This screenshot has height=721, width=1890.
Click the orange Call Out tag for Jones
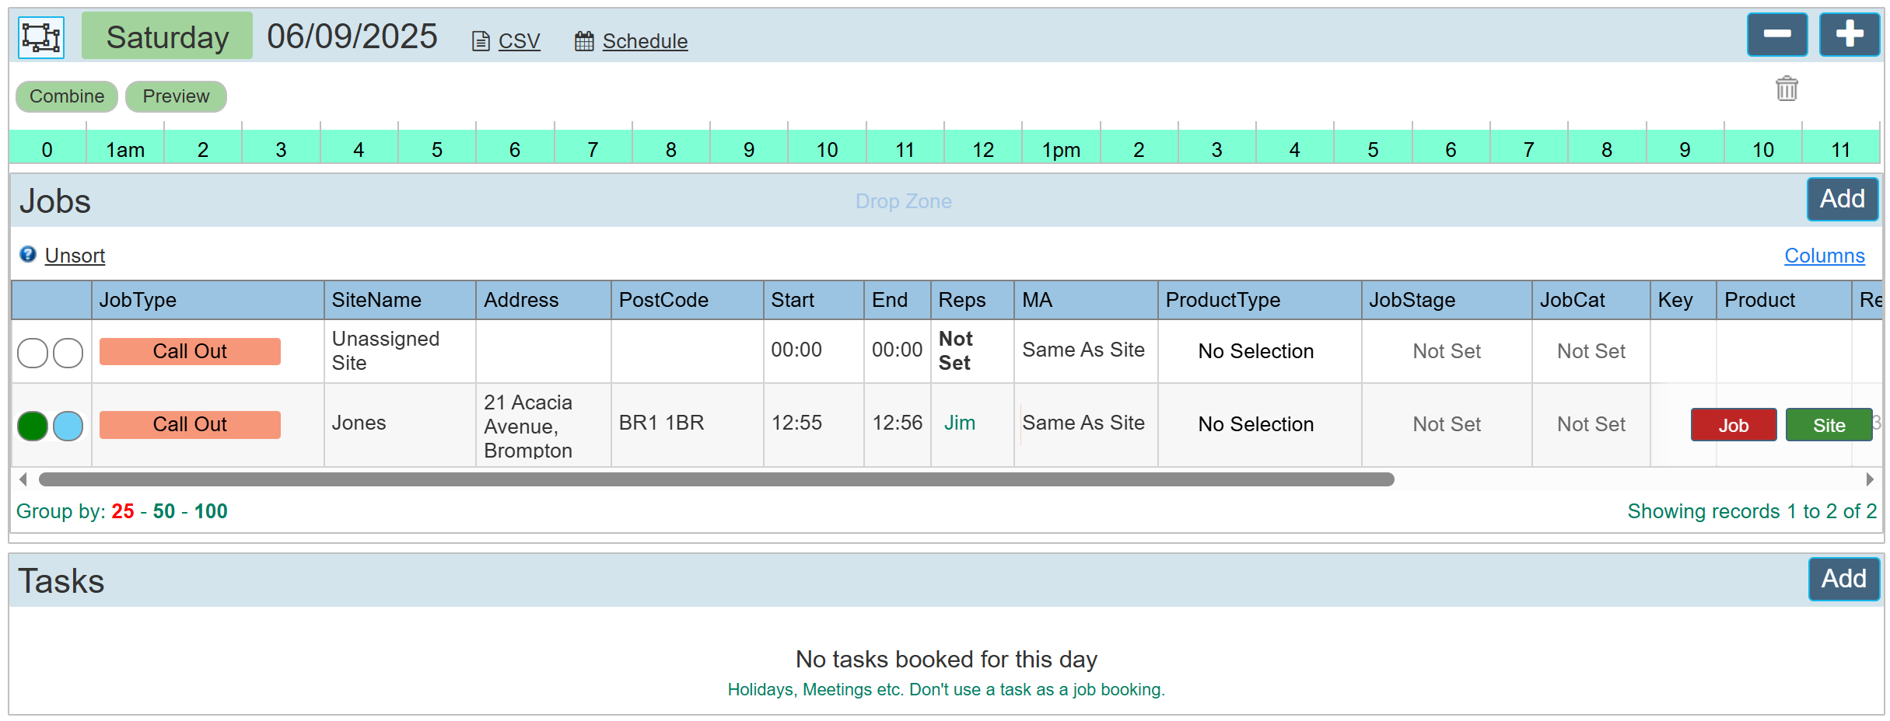pos(190,425)
